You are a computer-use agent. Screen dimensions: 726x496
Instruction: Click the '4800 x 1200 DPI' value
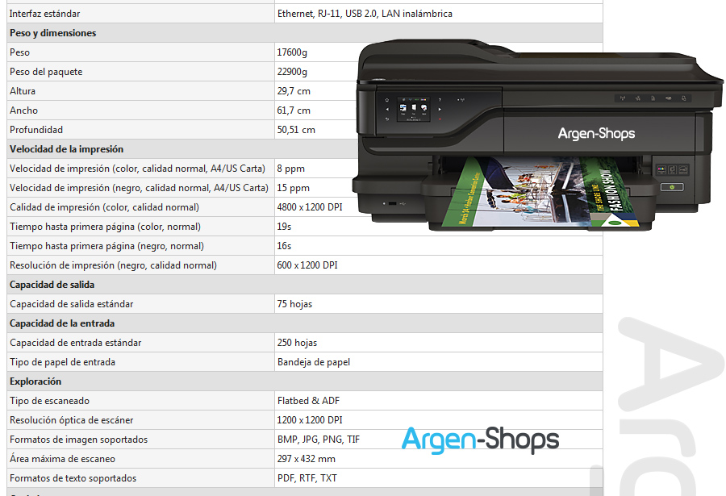(310, 207)
